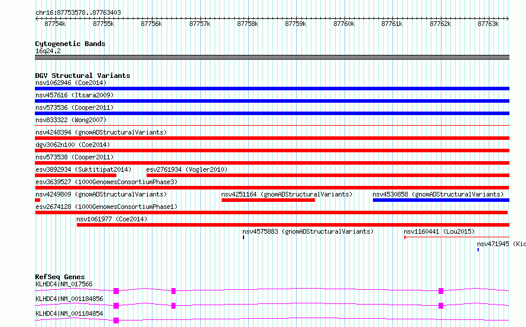Click the chr16:87753578..87763403 coordinate label
The height and width of the screenshot is (327, 526).
click(78, 13)
